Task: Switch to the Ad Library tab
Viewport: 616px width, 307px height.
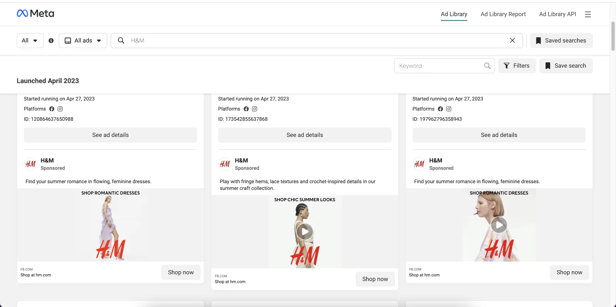Action: point(454,14)
